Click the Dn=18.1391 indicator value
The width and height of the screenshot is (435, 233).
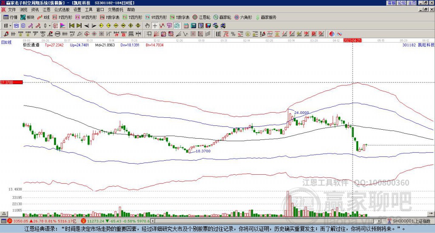(130, 45)
